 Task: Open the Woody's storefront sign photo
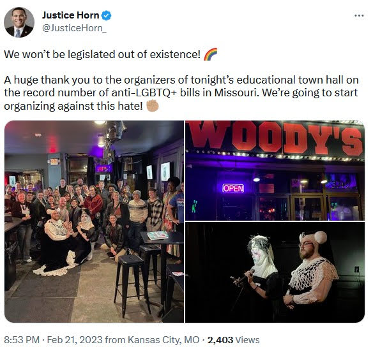275,170
